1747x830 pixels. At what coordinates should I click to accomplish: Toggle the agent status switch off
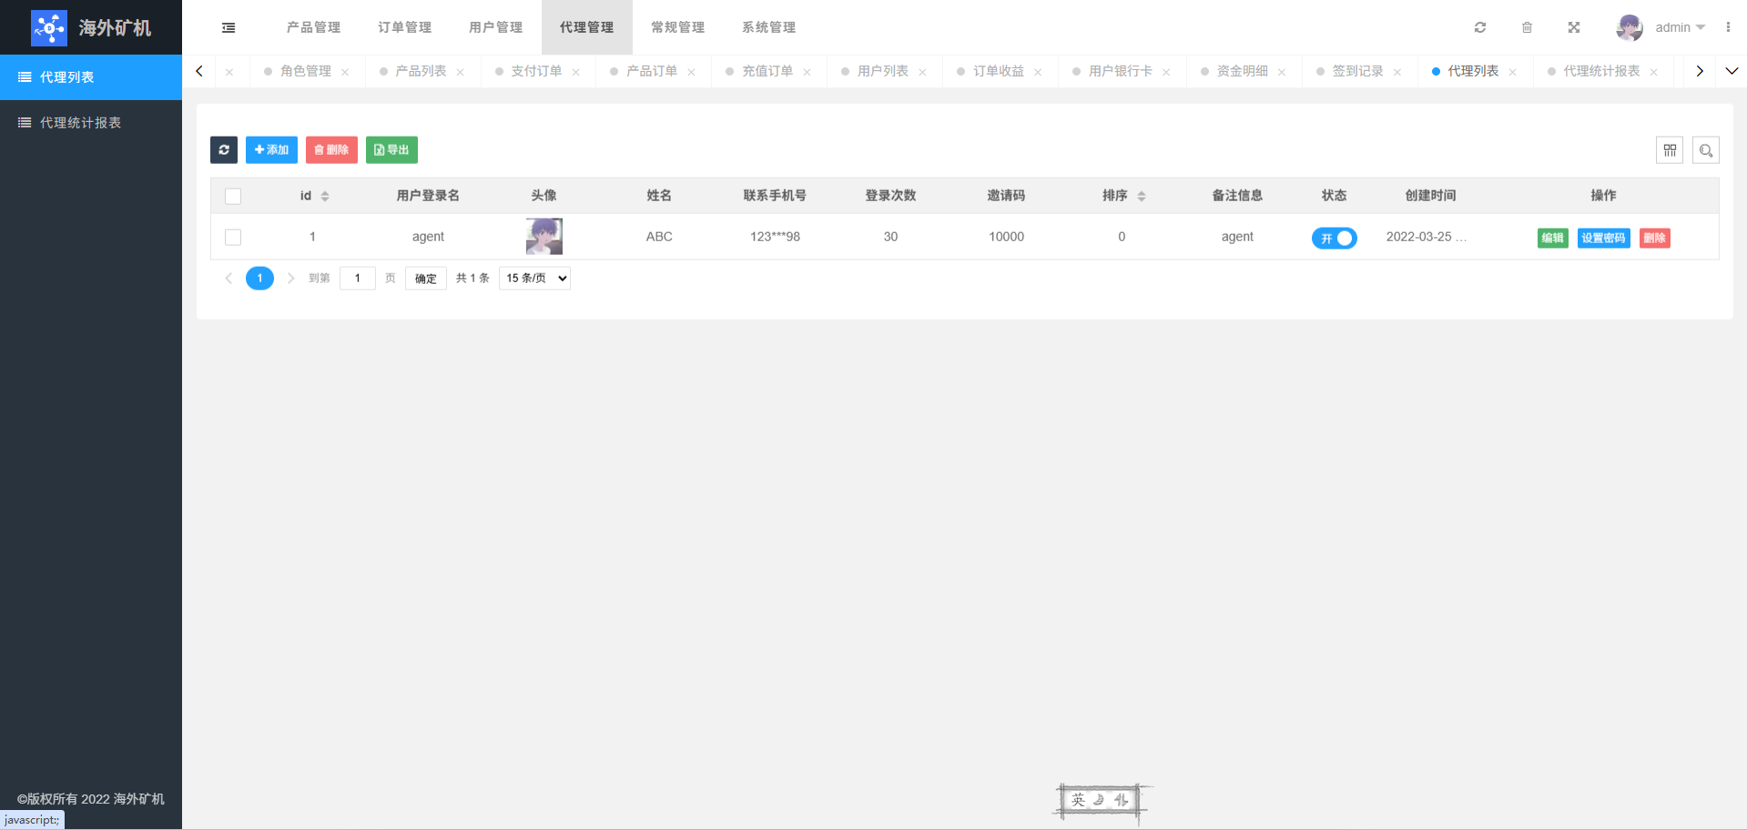click(x=1334, y=238)
